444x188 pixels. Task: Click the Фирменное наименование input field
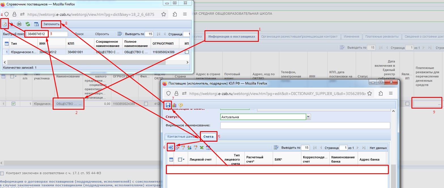pos(305,126)
